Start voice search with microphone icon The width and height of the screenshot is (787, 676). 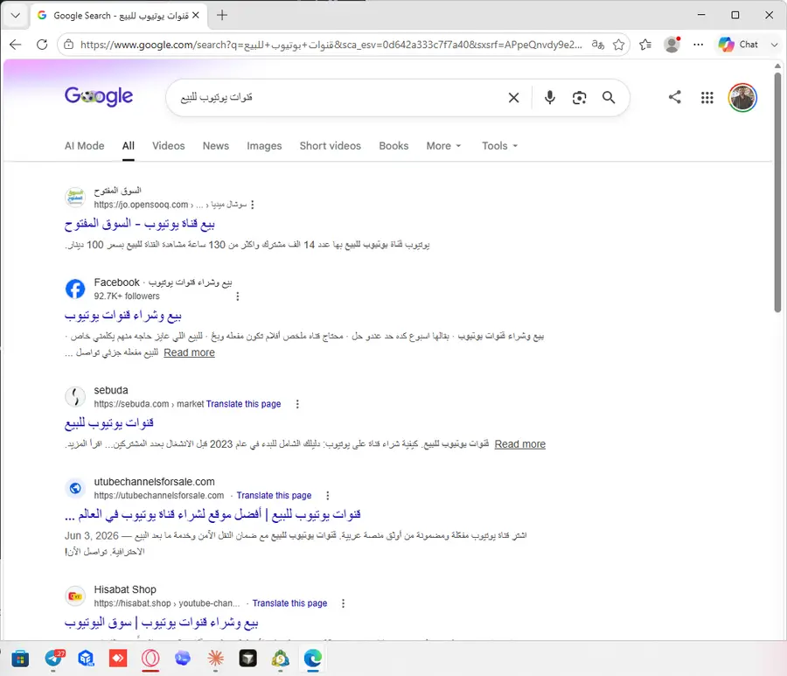550,97
